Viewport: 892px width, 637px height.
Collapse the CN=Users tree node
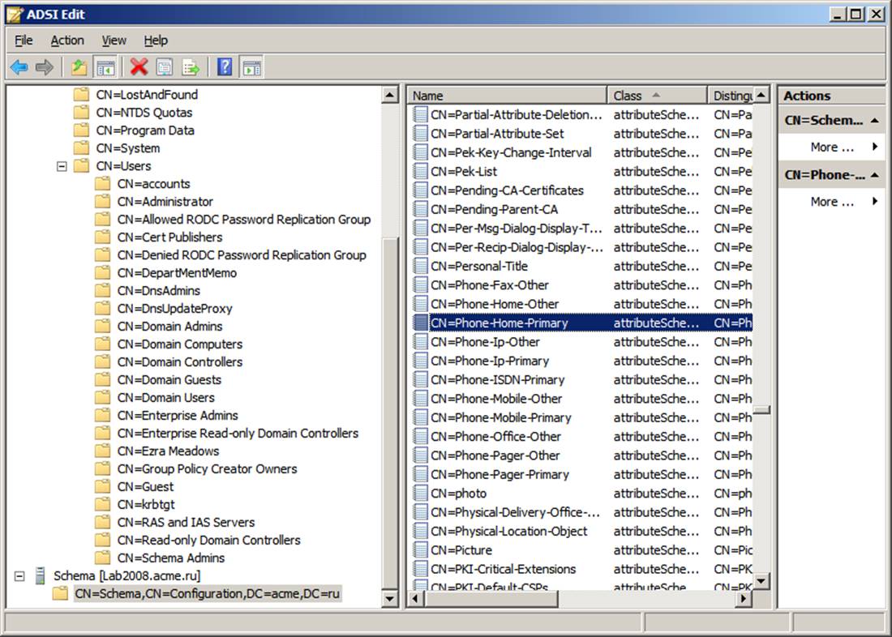[x=61, y=166]
